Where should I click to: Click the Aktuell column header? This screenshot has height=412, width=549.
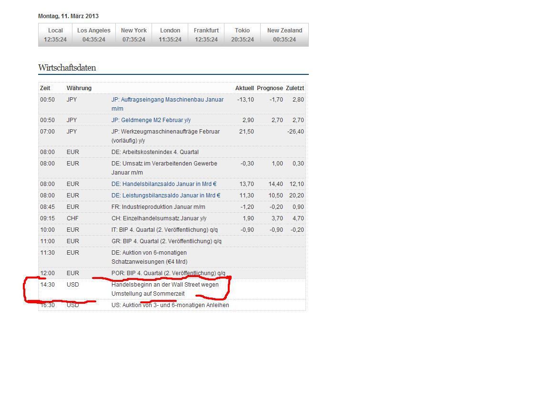tap(244, 88)
